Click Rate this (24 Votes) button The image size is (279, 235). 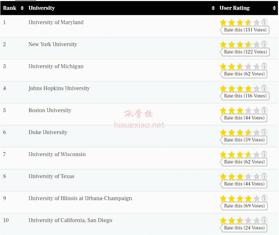point(243,228)
